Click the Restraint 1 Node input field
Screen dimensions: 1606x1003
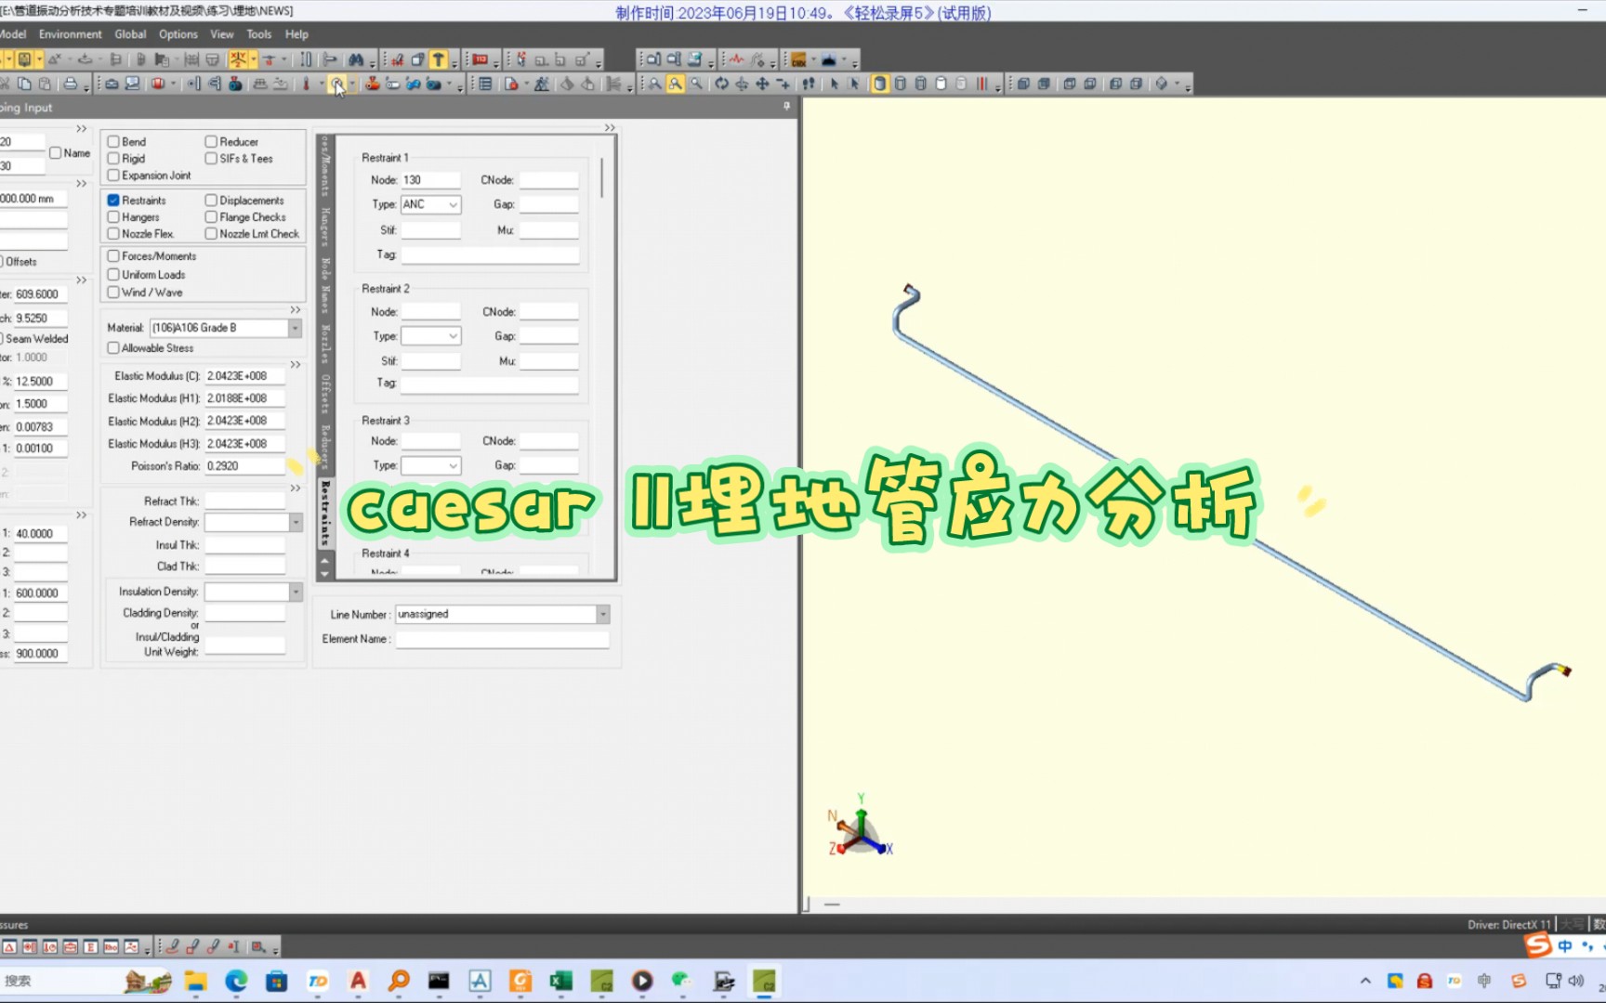(431, 180)
